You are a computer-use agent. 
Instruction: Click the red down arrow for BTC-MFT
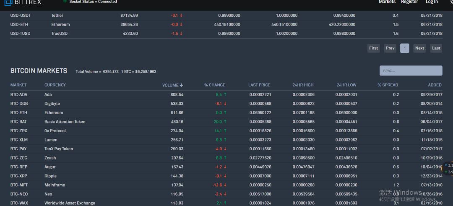(x=225, y=185)
